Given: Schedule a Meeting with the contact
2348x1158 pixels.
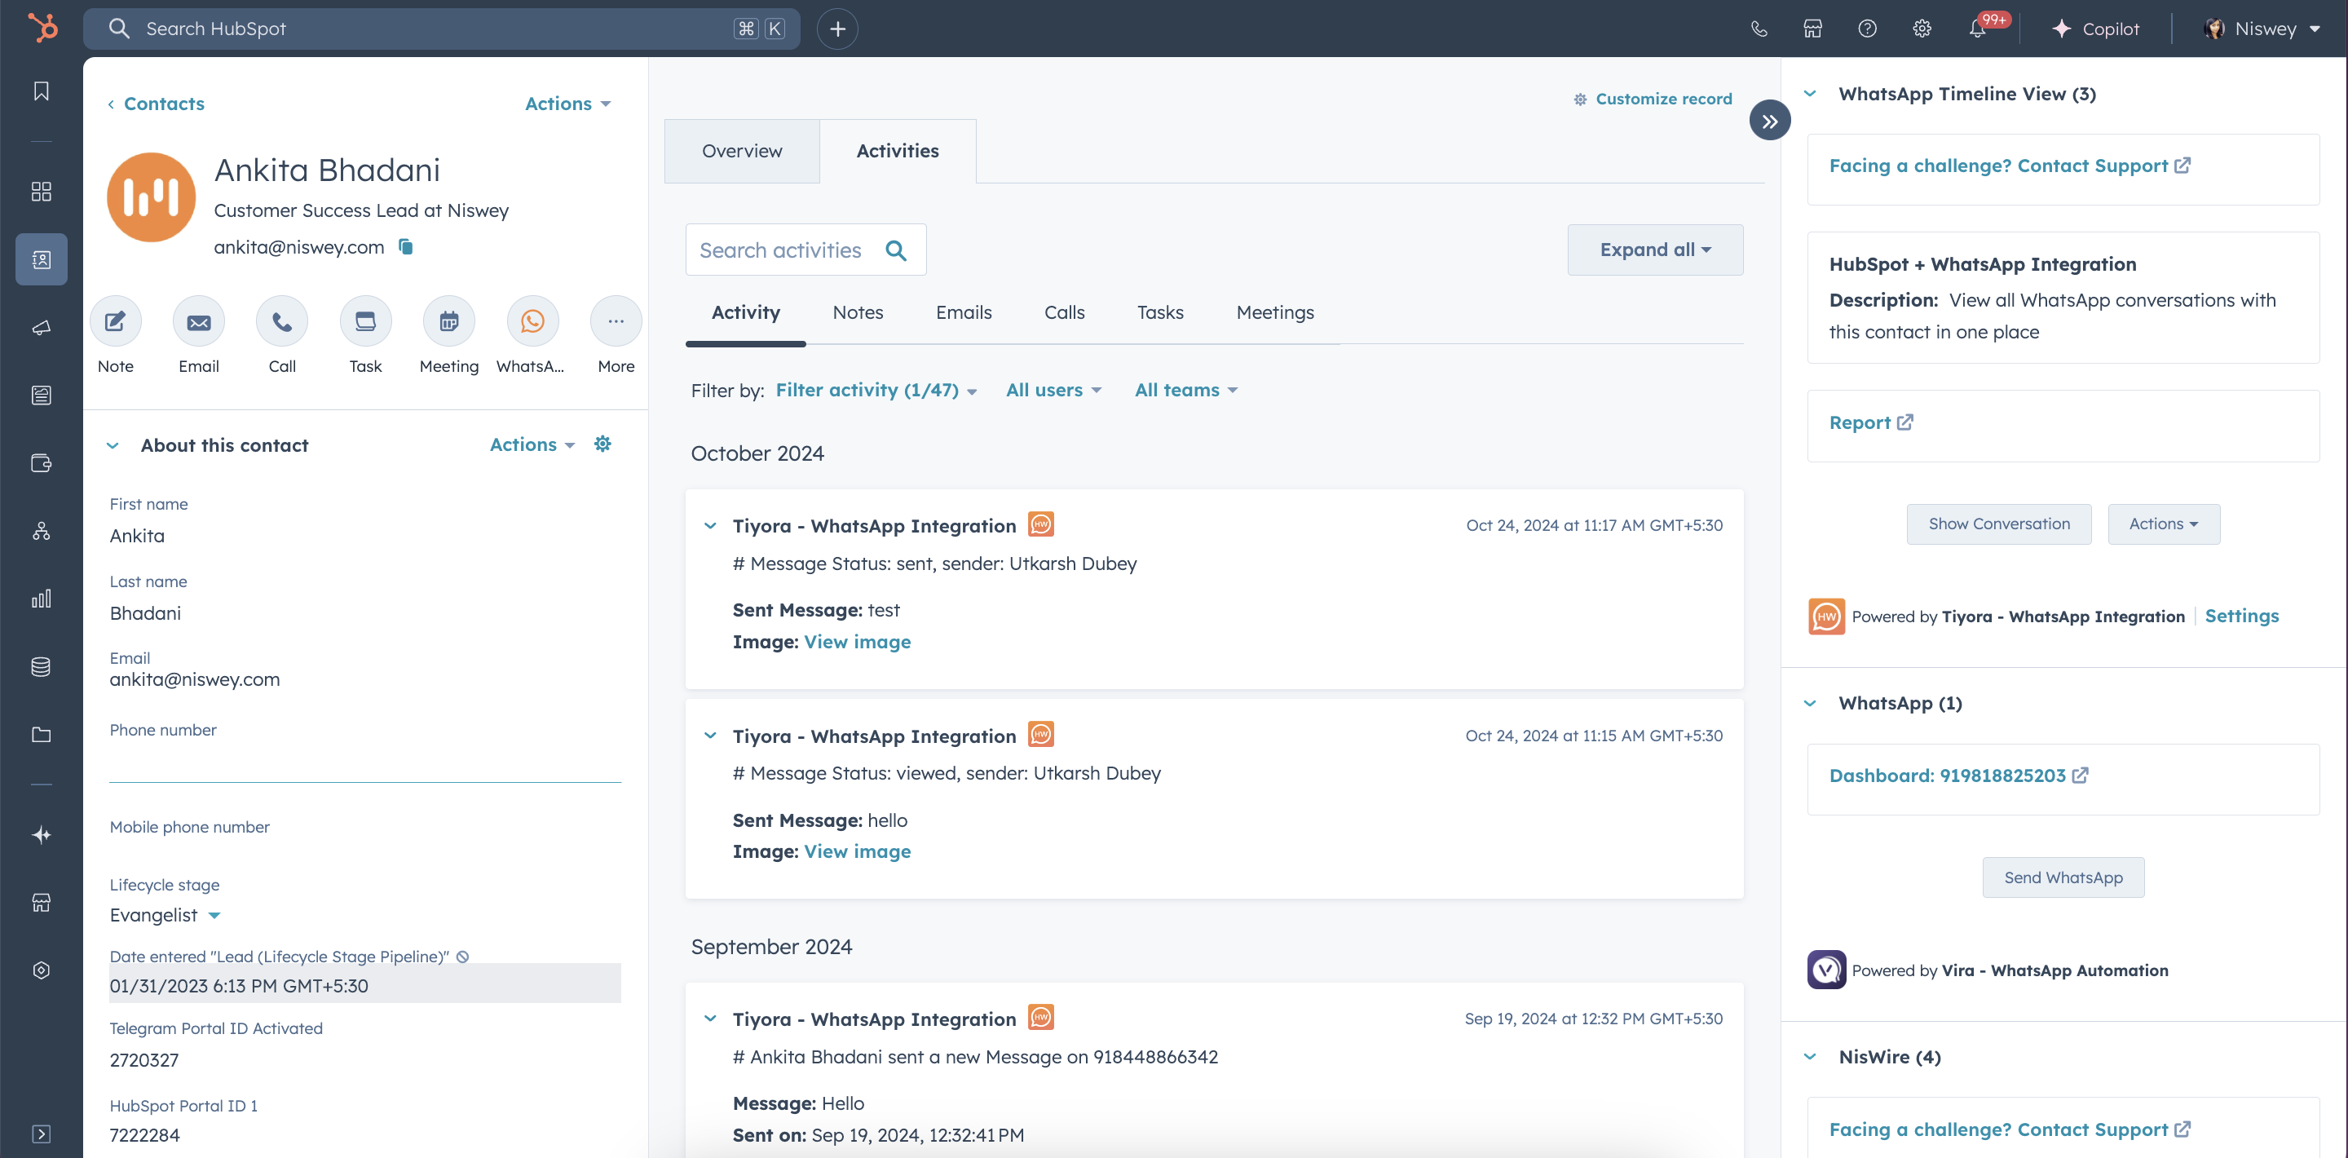Looking at the screenshot, I should pyautogui.click(x=449, y=322).
